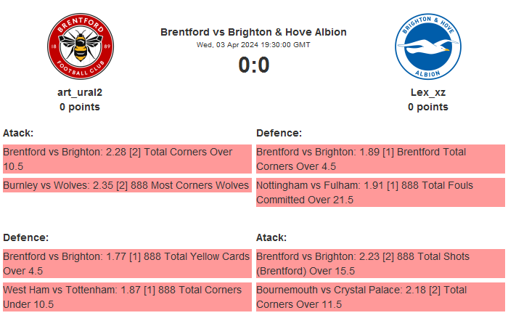Select Nottingham vs Fulham Total Fouls bet
The image size is (508, 334).
(x=380, y=192)
